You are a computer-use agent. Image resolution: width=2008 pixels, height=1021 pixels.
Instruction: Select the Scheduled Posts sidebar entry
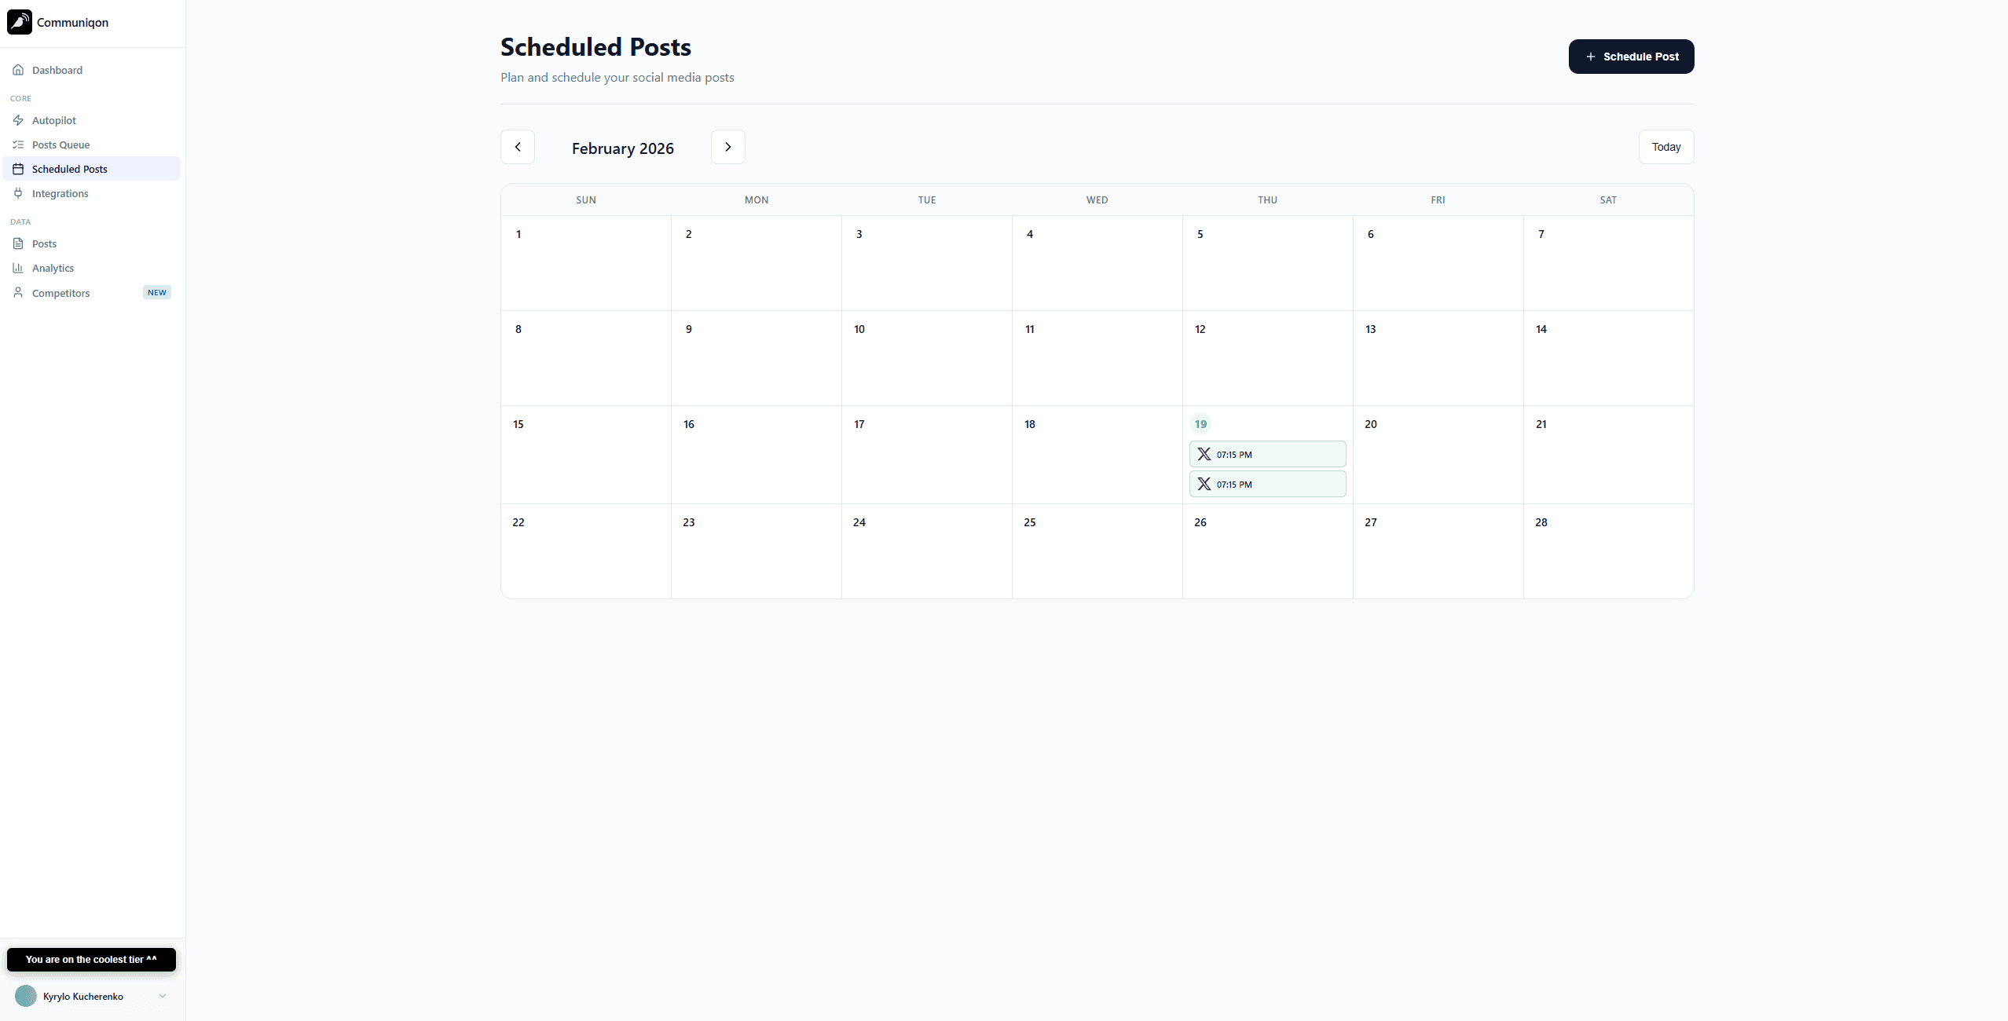pyautogui.click(x=69, y=169)
